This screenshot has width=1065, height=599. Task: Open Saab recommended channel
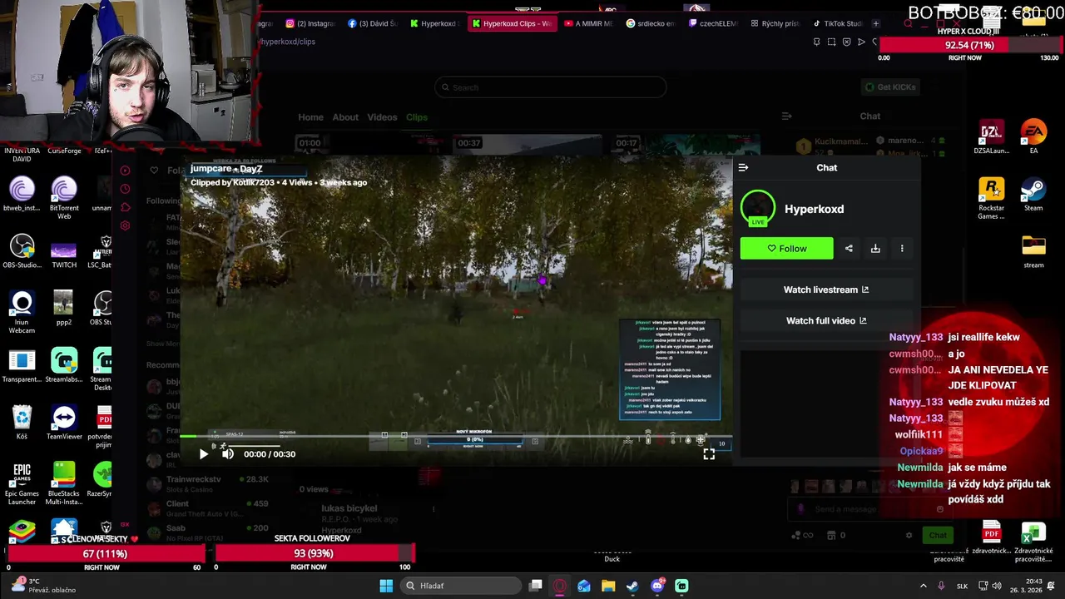208,532
